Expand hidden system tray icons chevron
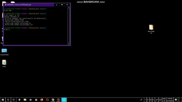 [145, 100]
